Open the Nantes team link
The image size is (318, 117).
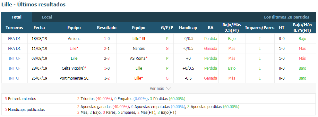(x=139, y=49)
